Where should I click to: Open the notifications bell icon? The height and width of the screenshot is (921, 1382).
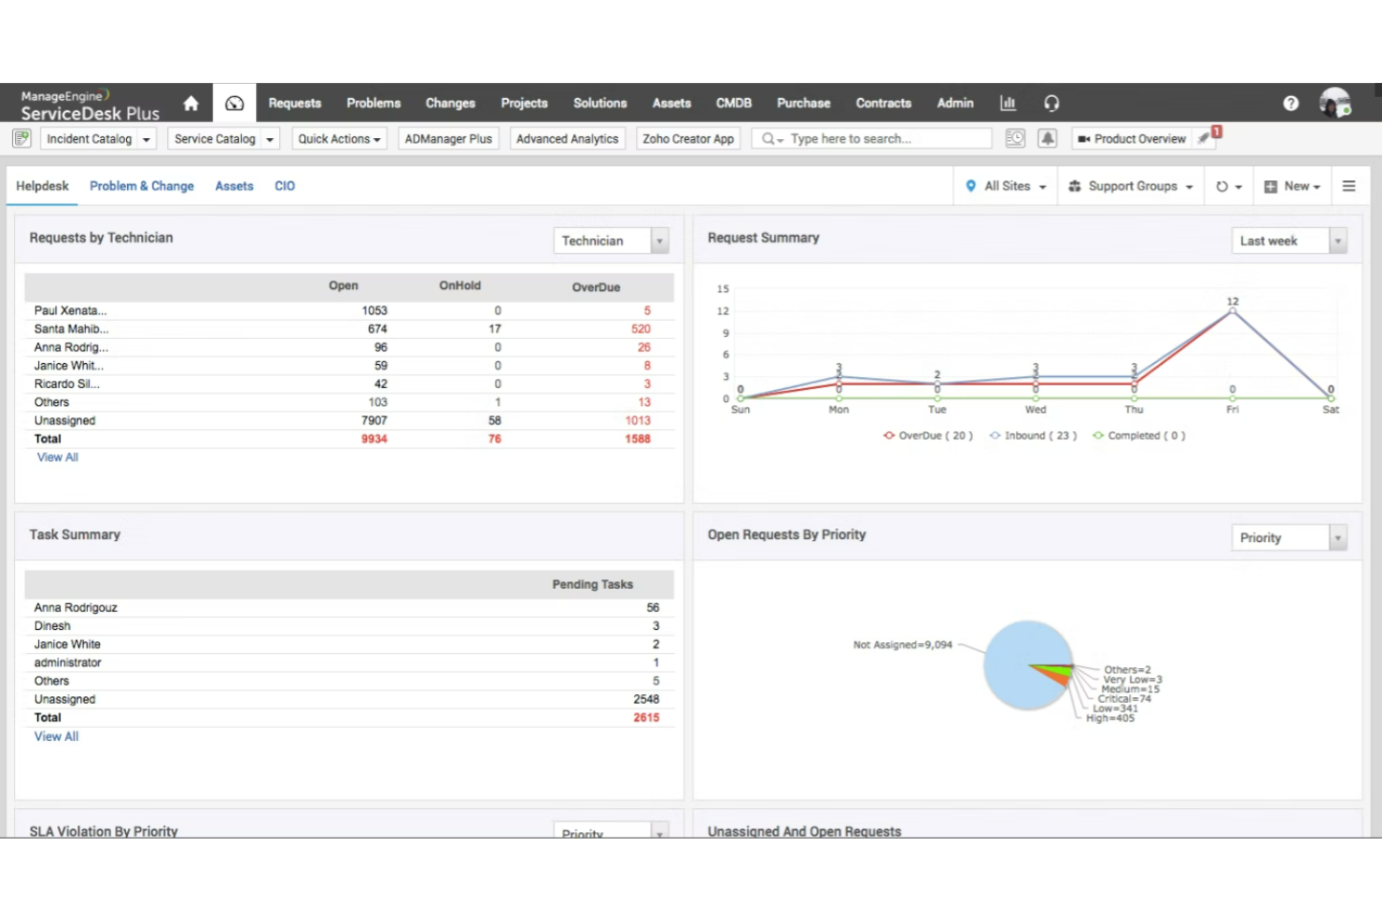1047,138
